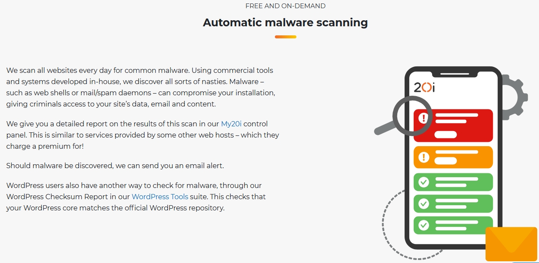Click the orange warning exclamation icon

[424, 157]
